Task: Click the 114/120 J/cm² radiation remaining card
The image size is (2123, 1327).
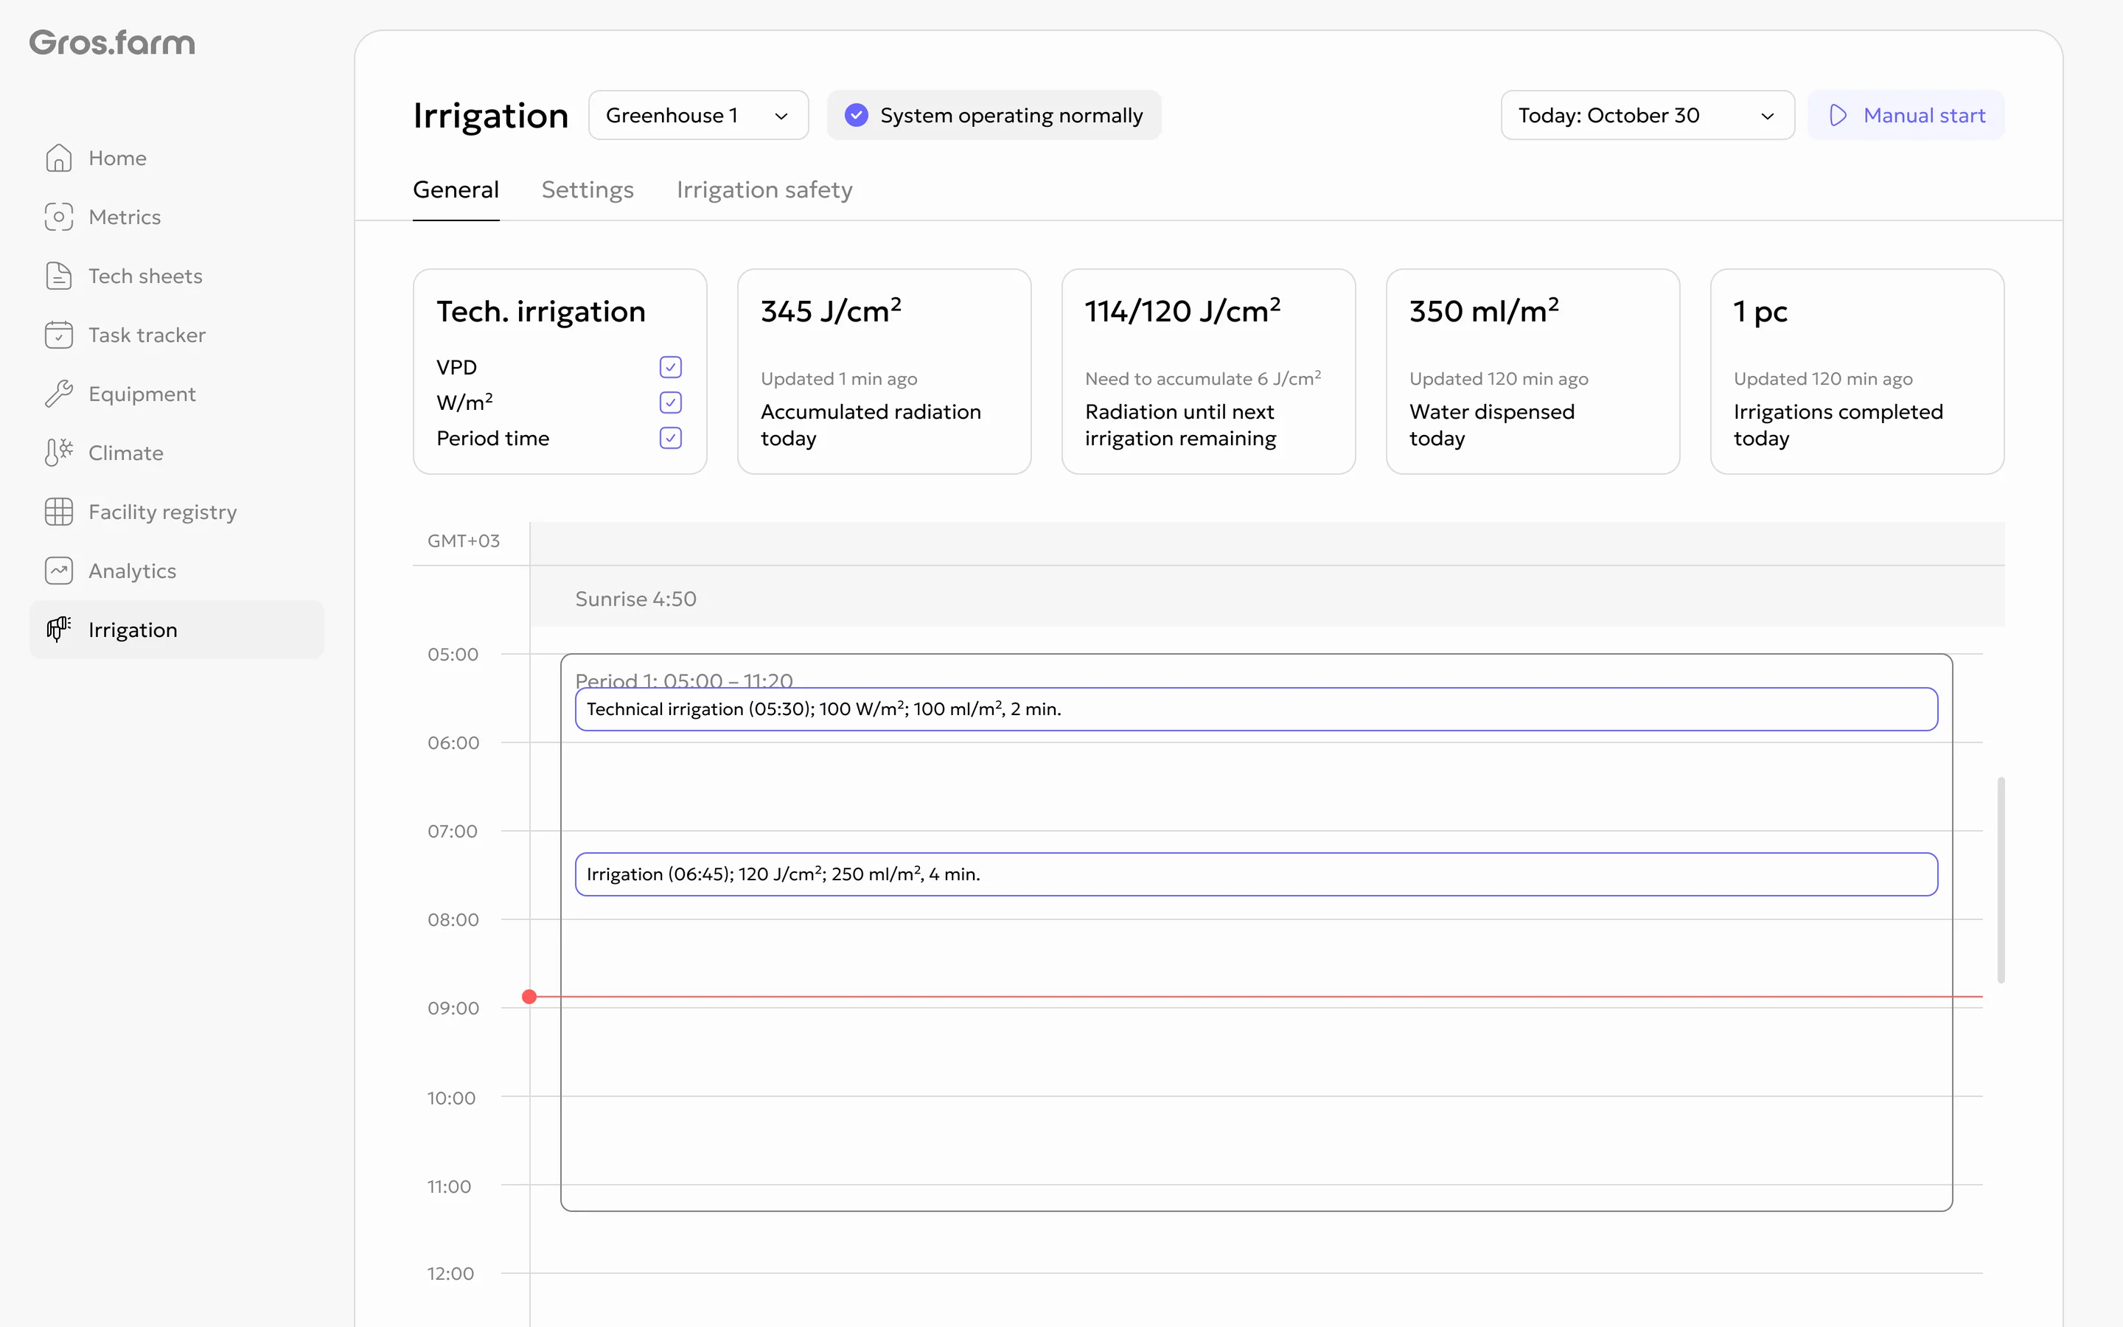Action: coord(1209,372)
